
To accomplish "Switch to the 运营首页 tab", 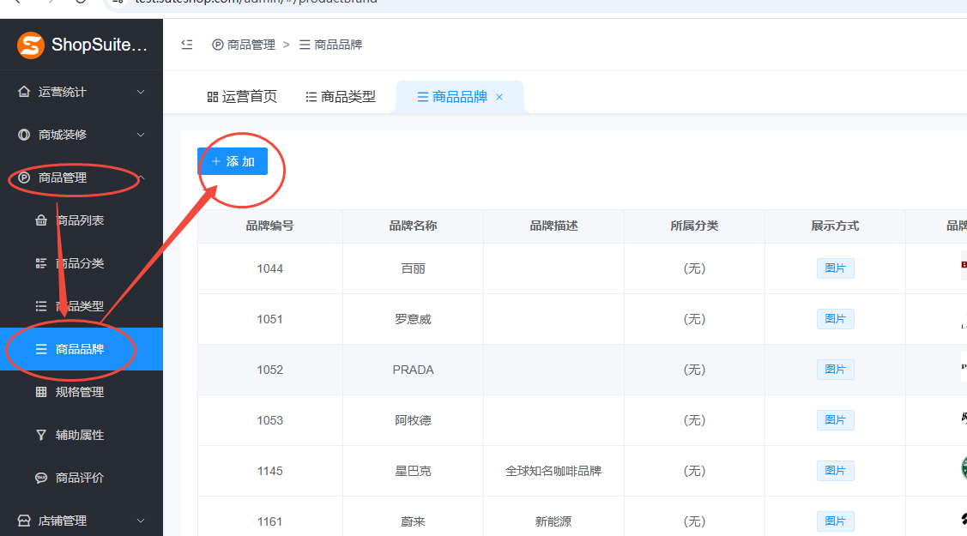I will tap(242, 97).
